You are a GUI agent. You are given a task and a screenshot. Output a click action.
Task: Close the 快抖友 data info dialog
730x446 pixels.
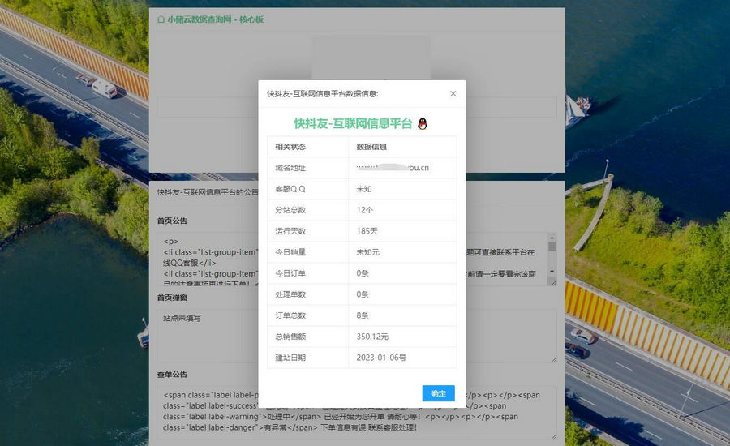coord(453,93)
